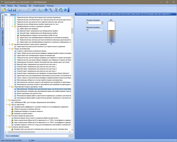
Task: Open the vertical 'Комментарии к файлу' side tab
Action: click(2, 38)
